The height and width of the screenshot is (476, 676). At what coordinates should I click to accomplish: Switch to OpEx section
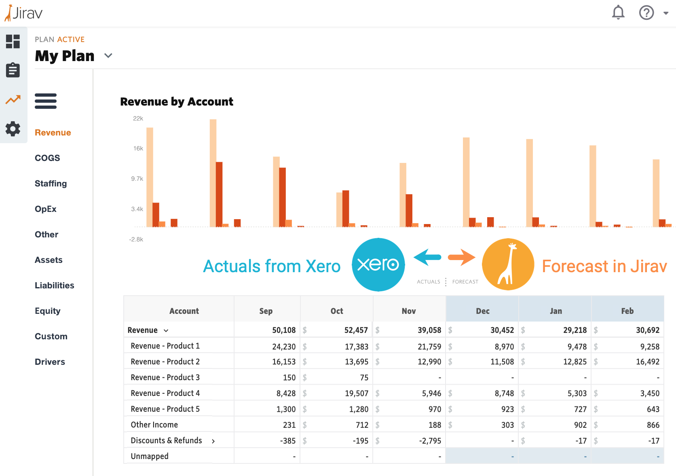tap(46, 209)
